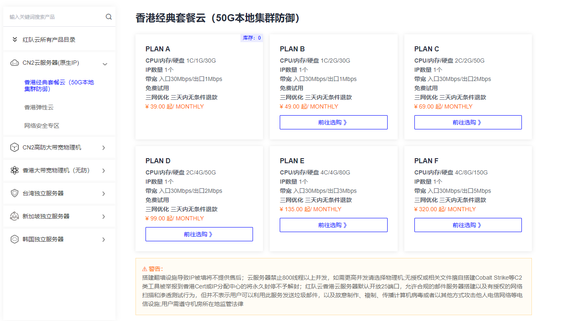Click the PLAN D card title

point(158,161)
